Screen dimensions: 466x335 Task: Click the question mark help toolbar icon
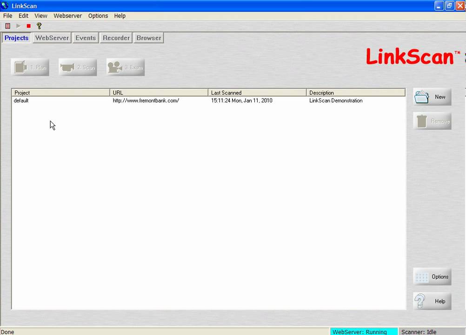coord(39,26)
